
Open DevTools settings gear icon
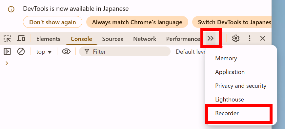(x=236, y=38)
